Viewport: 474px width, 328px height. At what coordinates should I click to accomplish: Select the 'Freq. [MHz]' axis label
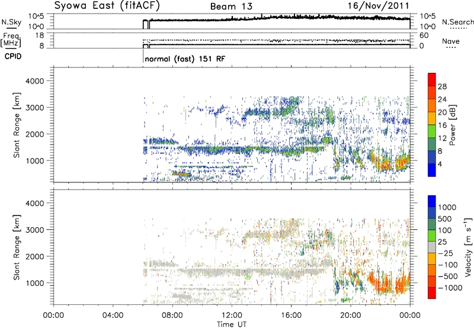tap(12, 40)
